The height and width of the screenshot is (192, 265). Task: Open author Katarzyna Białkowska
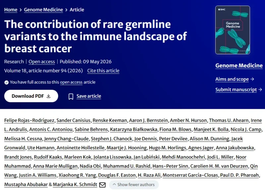click(133, 130)
